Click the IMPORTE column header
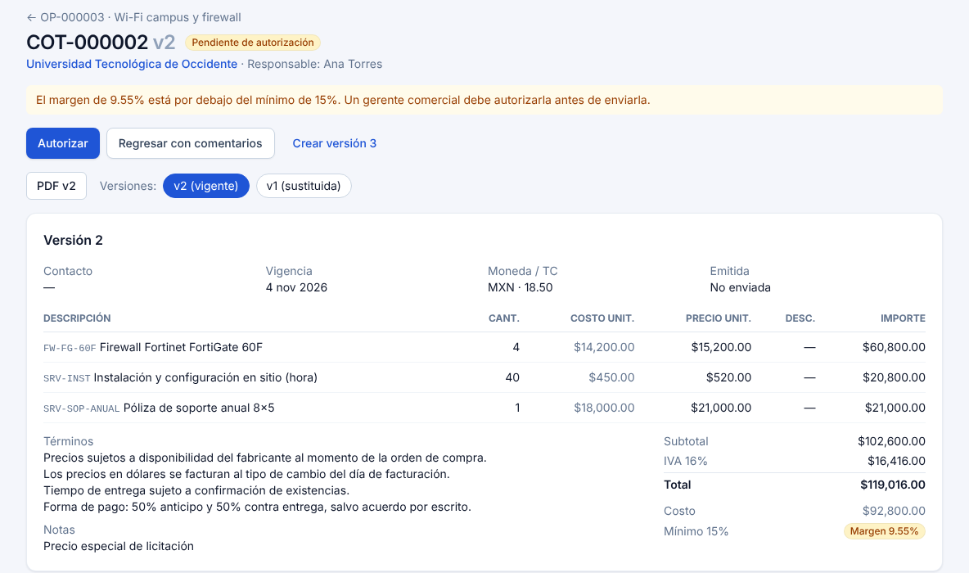The height and width of the screenshot is (573, 969). point(903,318)
